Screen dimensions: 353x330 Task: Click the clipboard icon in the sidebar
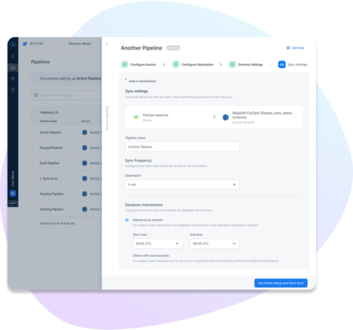(x=13, y=90)
